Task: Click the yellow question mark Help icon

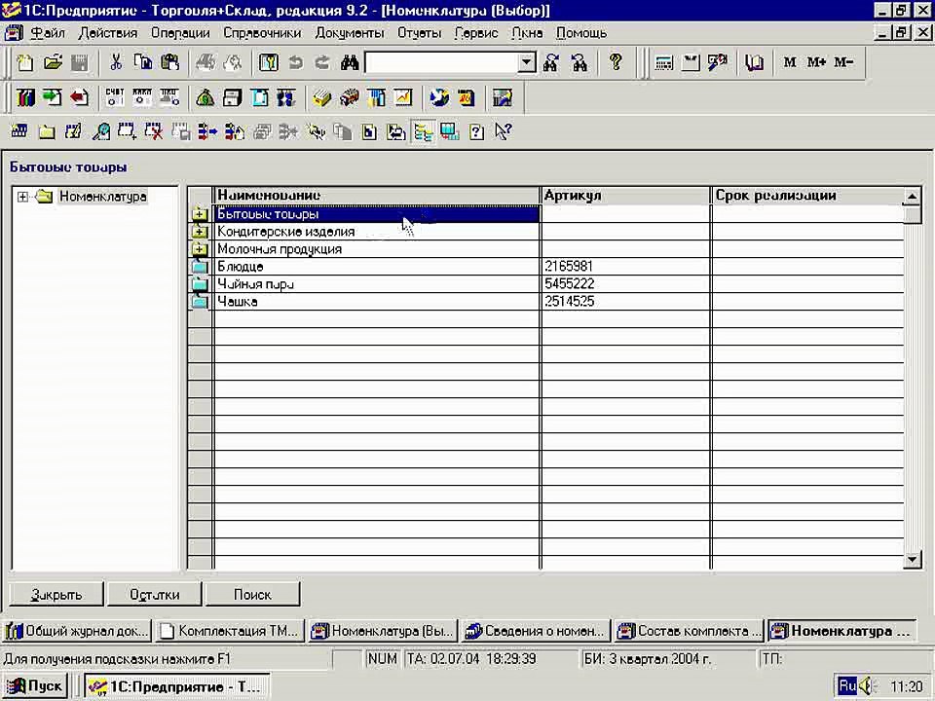Action: [x=616, y=62]
